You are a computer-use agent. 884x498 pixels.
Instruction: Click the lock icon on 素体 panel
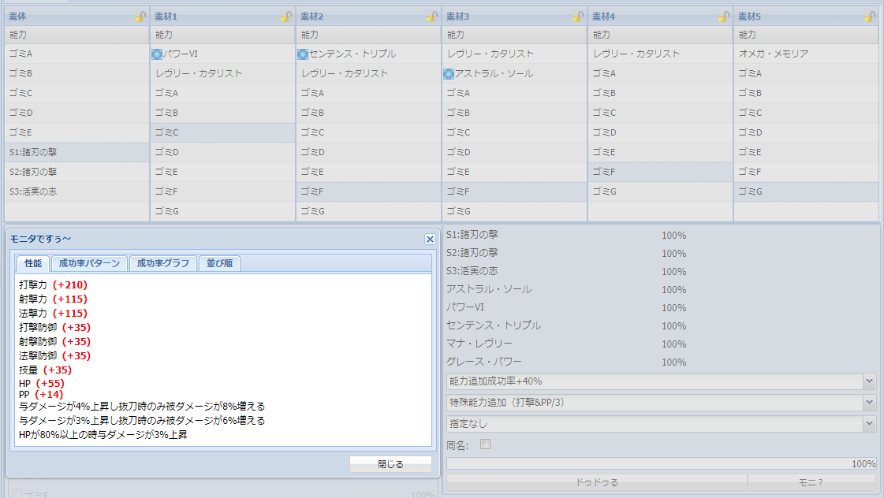(140, 16)
